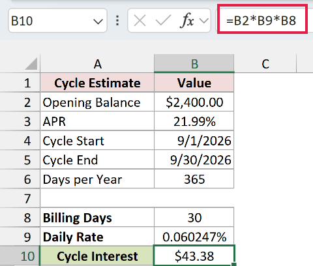The height and width of the screenshot is (266, 313).
Task: Click the Enter checkmark formula icon
Action: click(x=163, y=21)
